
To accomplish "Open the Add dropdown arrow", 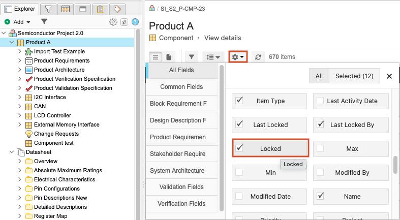I will tap(28, 22).
